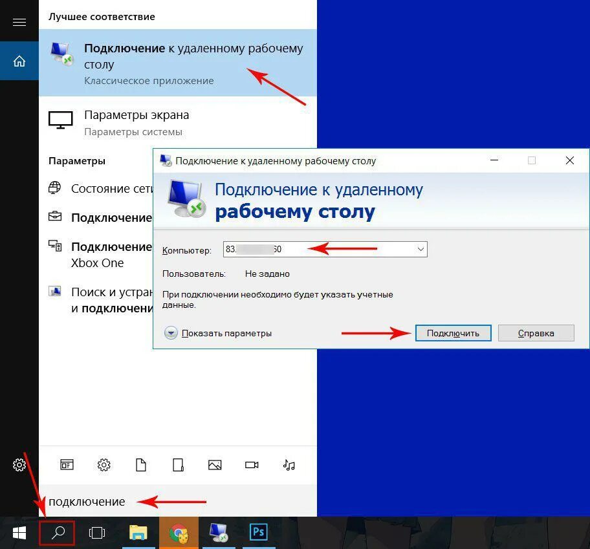Switch to Remote Desktop taskbar icon
Image resolution: width=590 pixels, height=549 pixels.
click(x=219, y=533)
